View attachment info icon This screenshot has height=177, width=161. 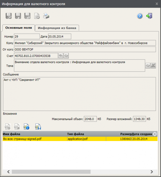(27, 127)
